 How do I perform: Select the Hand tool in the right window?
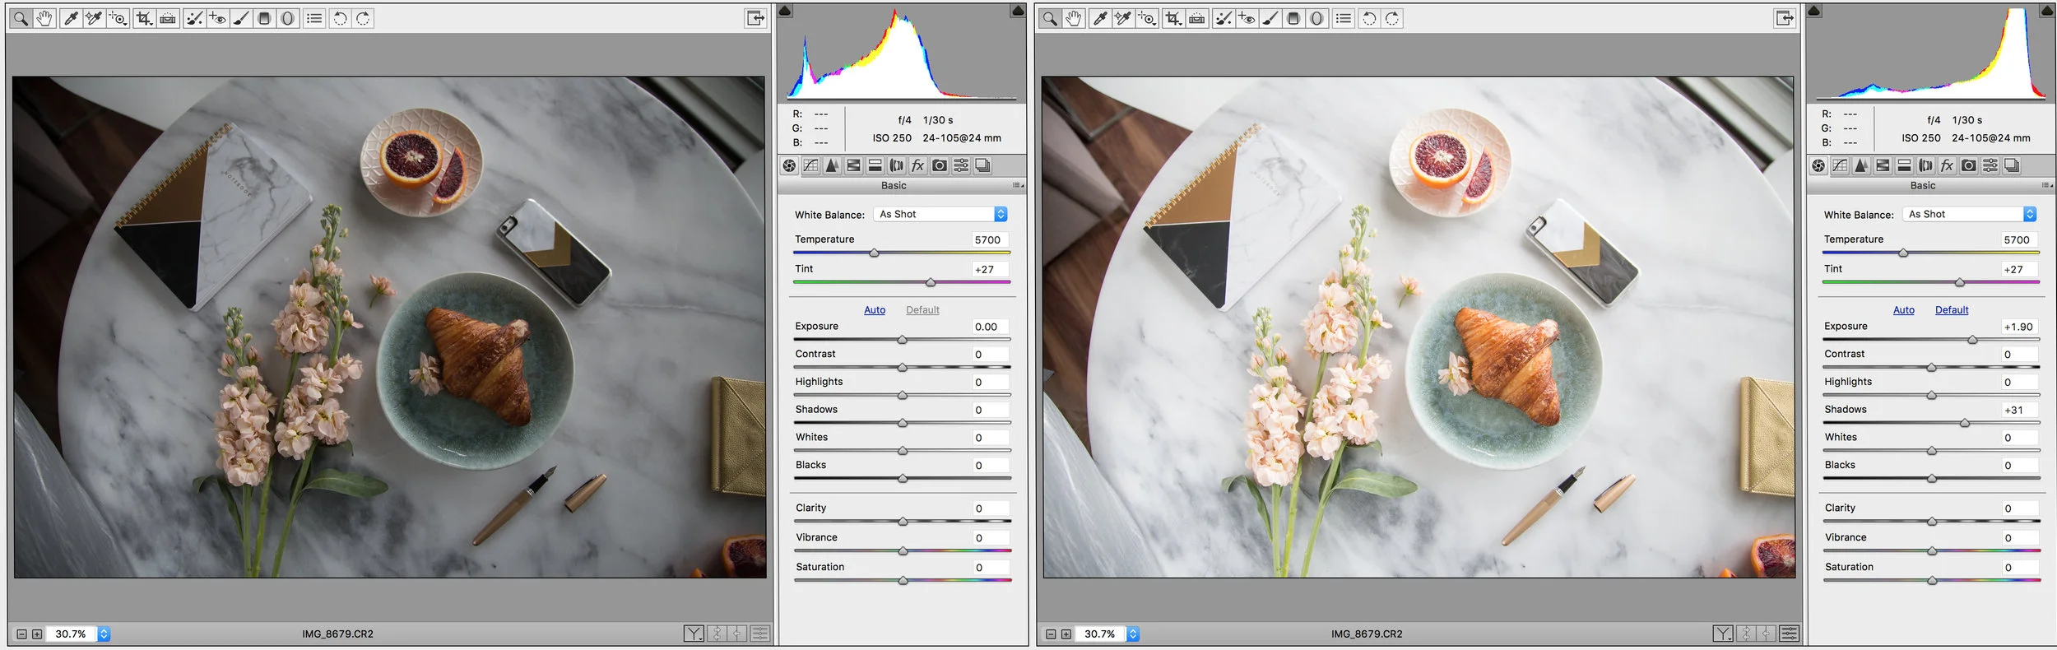point(1073,18)
